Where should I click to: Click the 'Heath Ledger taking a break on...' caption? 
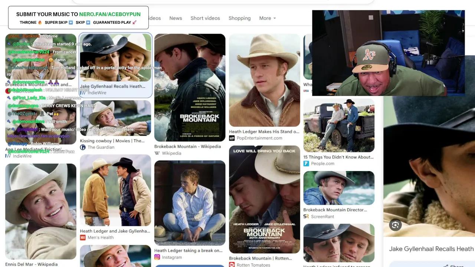[189, 251]
